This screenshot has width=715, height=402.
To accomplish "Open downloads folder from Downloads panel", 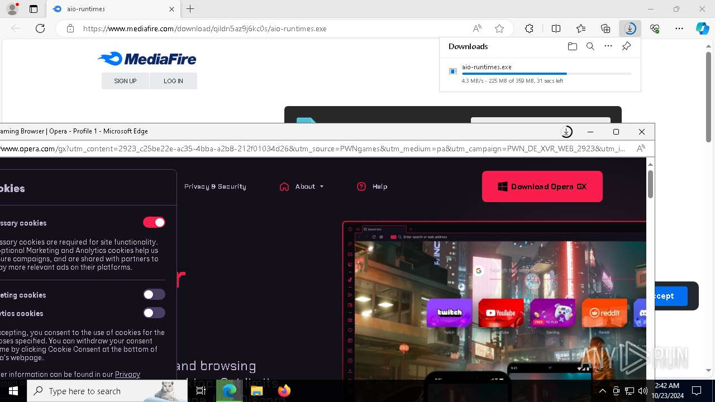I will [572, 46].
